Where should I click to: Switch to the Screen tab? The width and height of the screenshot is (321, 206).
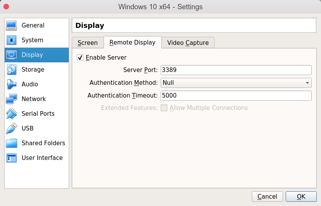pos(88,43)
